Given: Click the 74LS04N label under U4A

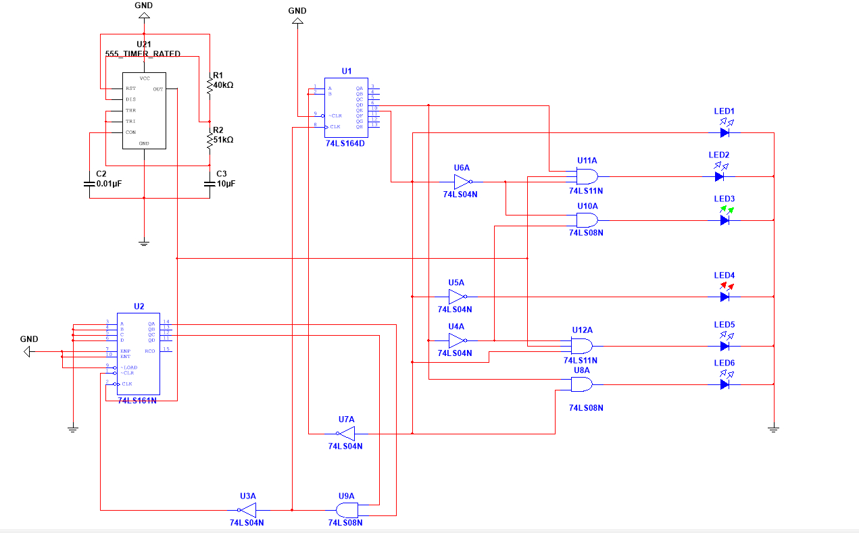Looking at the screenshot, I should (x=455, y=353).
